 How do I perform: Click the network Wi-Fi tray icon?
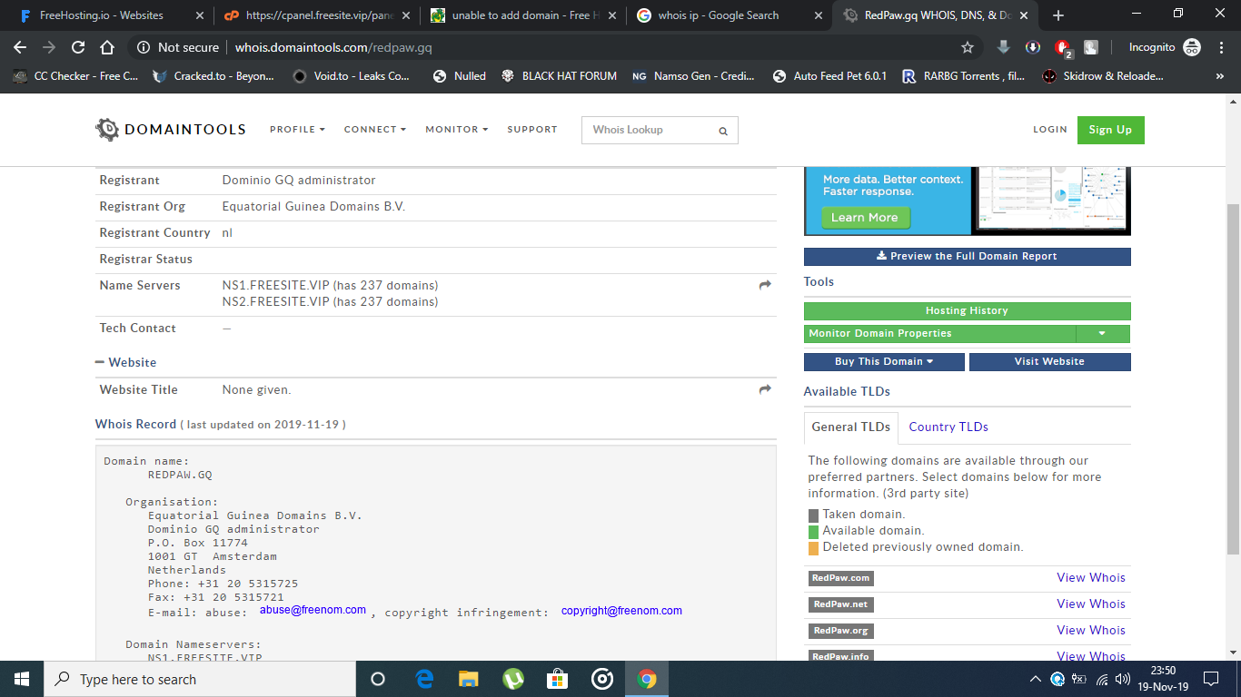click(x=1101, y=679)
